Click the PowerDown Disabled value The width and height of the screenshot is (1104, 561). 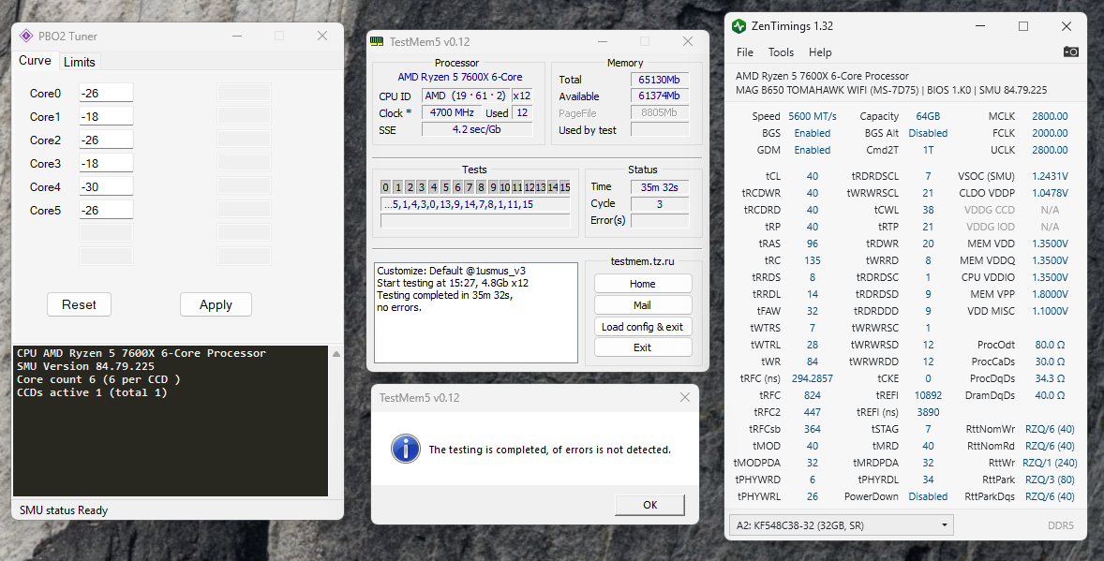pos(928,497)
